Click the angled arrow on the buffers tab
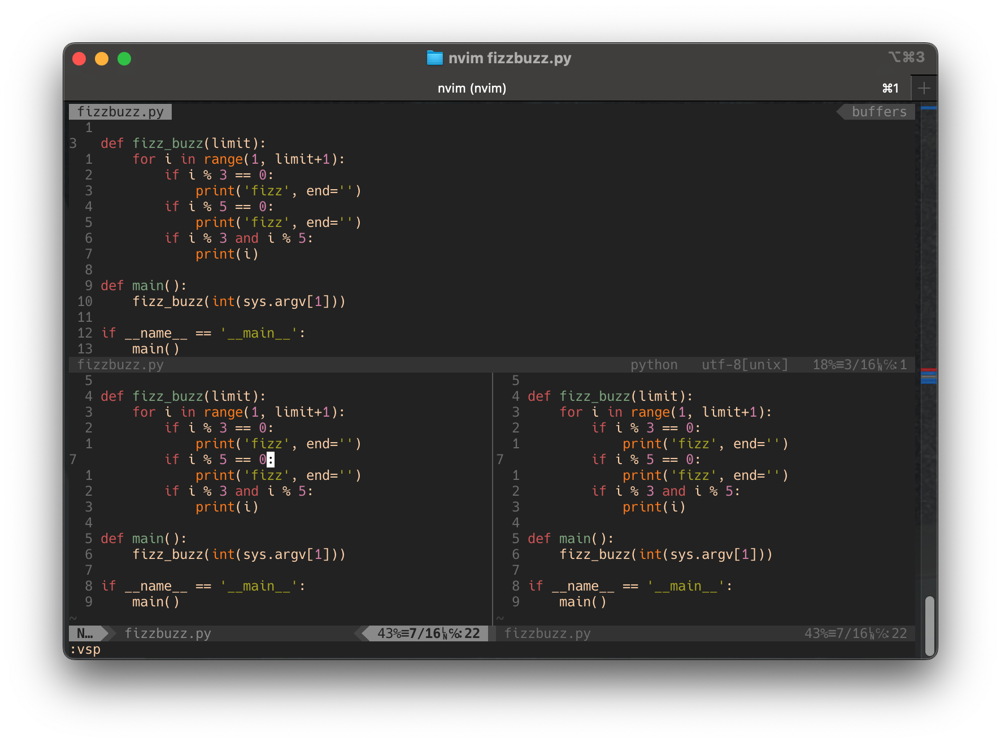 click(841, 111)
